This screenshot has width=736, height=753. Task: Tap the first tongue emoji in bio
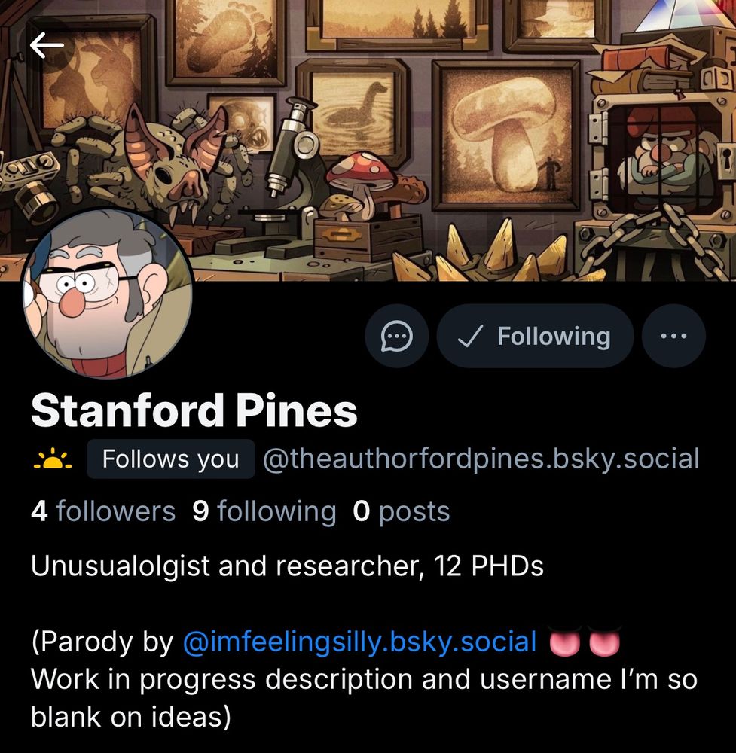coord(565,642)
